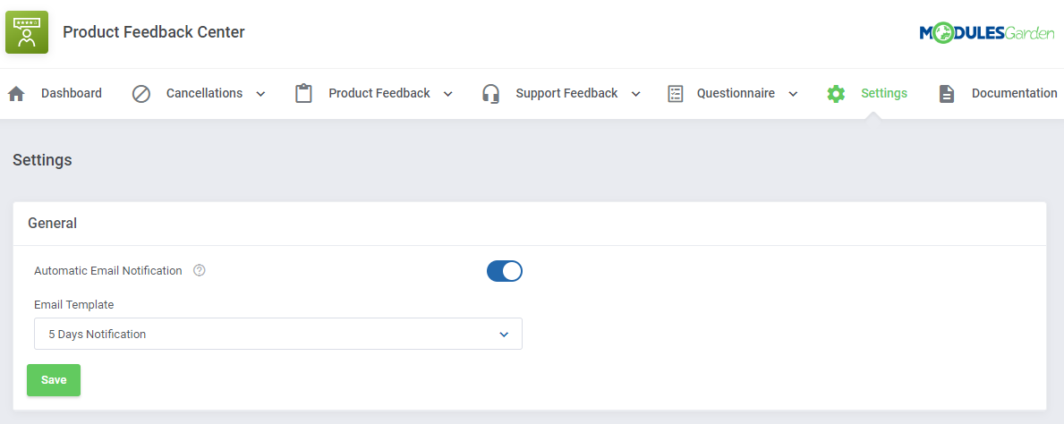The image size is (1064, 424).
Task: Open the Cancellations menu item
Action: click(x=204, y=94)
